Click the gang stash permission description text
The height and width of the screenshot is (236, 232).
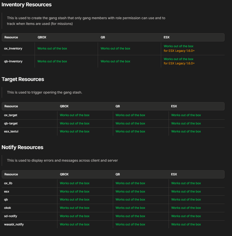(86, 21)
